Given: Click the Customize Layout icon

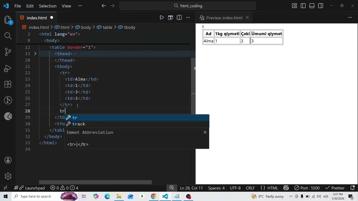Looking at the screenshot, I should [294, 6].
